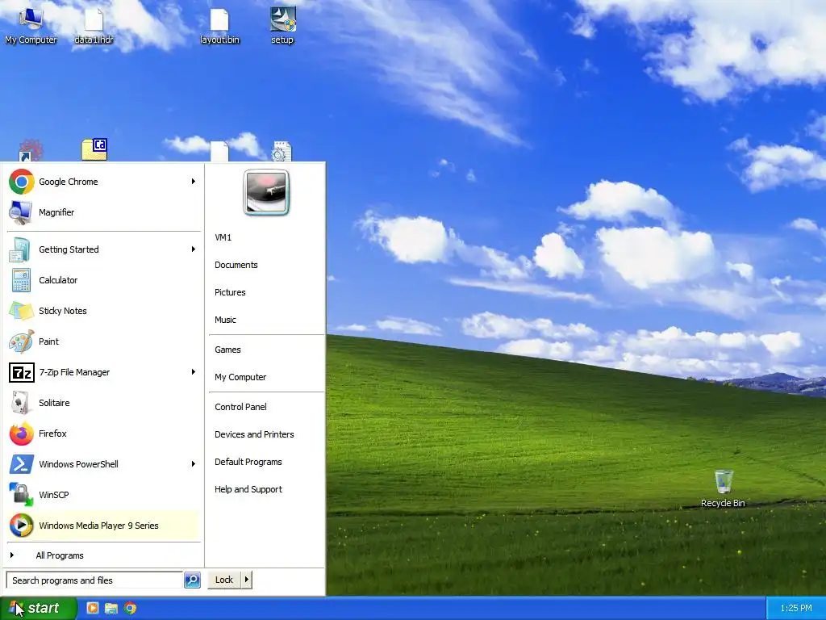Open Windows Media Player 9 Series icon
Image resolution: width=826 pixels, height=620 pixels.
coord(22,525)
